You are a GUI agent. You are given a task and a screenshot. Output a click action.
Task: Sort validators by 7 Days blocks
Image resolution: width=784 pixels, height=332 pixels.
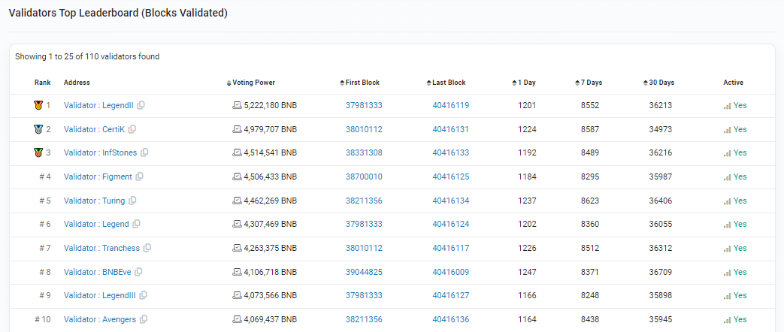(x=589, y=83)
